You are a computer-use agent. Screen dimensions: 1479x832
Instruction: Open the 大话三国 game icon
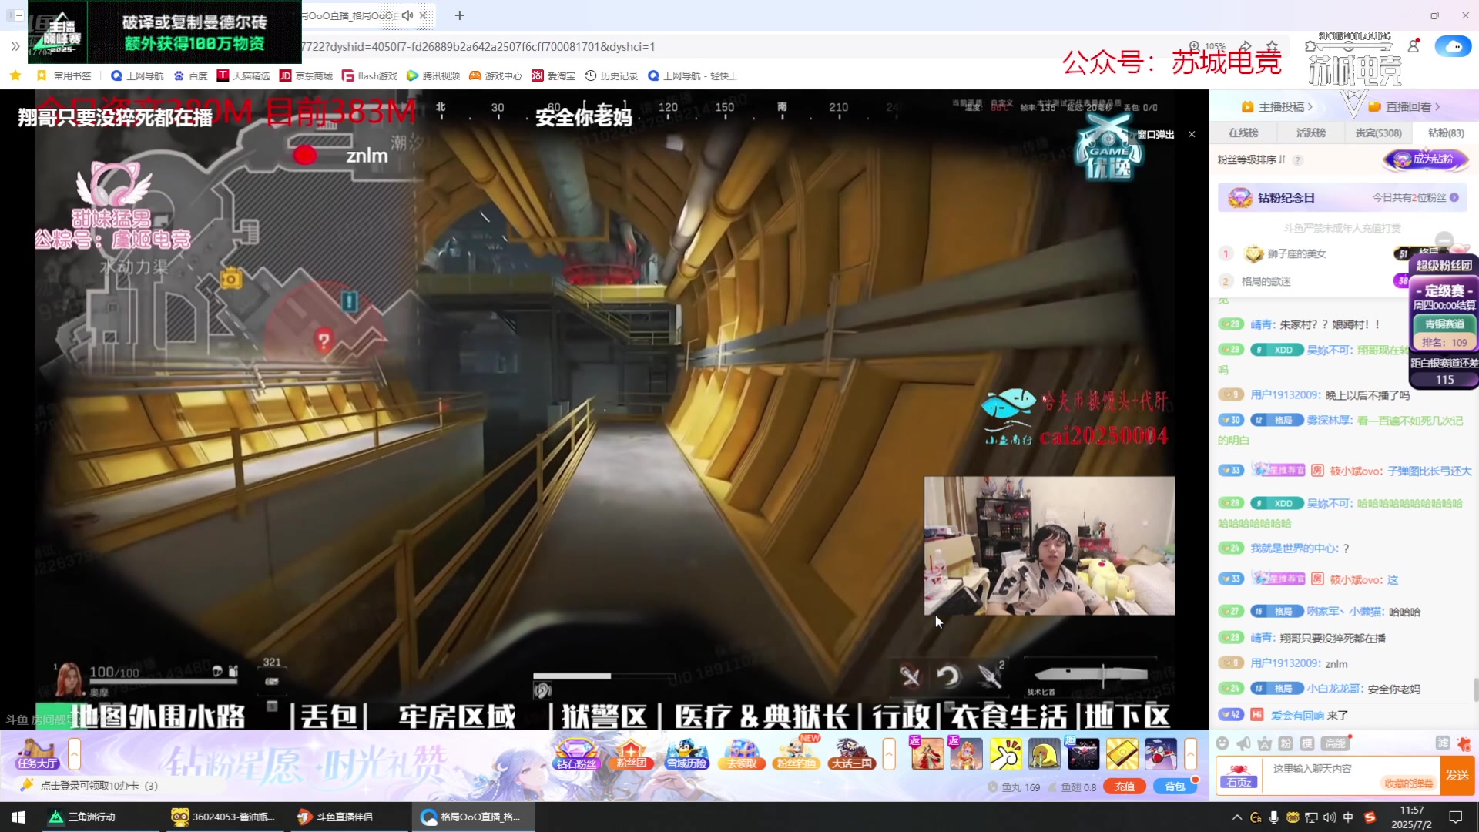coord(851,754)
